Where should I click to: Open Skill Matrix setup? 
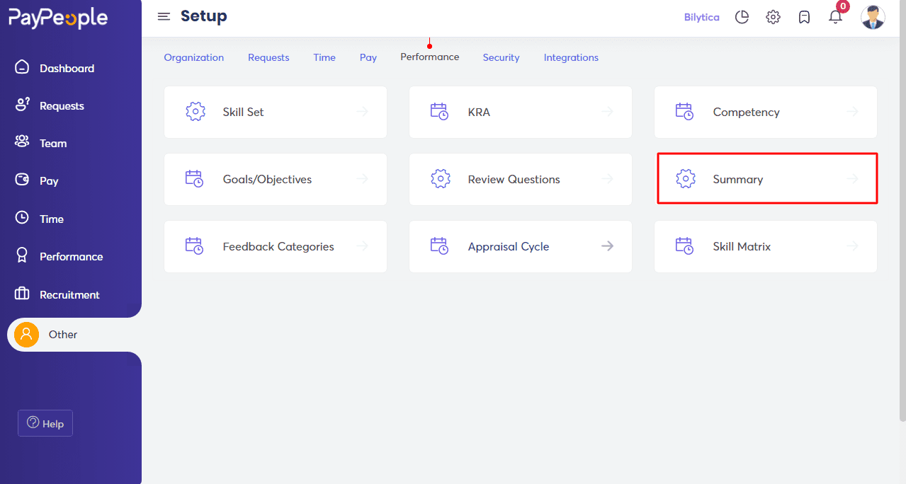pyautogui.click(x=766, y=246)
